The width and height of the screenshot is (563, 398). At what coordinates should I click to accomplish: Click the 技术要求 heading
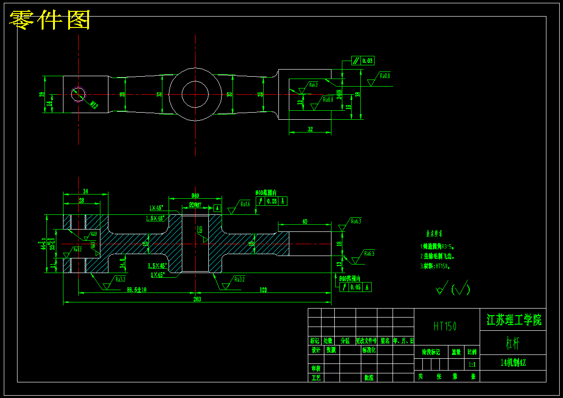coord(434,234)
